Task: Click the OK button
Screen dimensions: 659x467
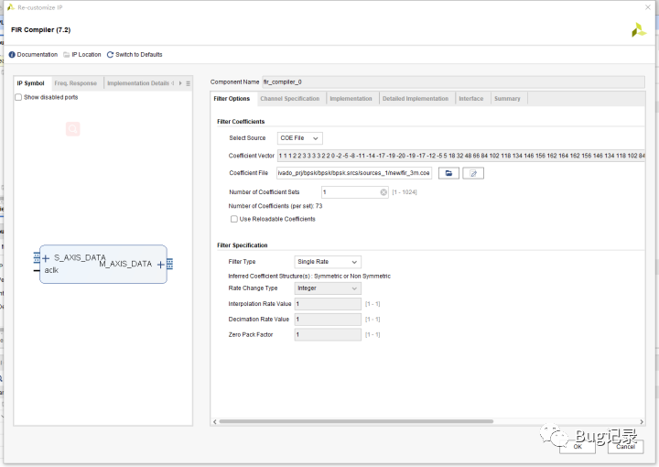Action: 578,447
